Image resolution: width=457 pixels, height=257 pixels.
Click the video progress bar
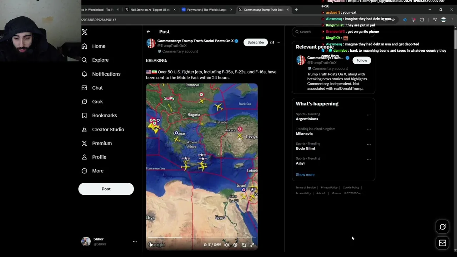[202, 238]
